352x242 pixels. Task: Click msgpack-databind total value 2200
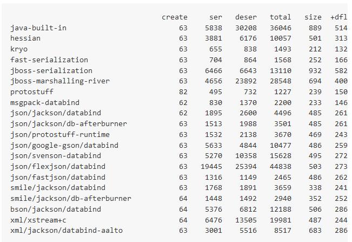point(283,102)
